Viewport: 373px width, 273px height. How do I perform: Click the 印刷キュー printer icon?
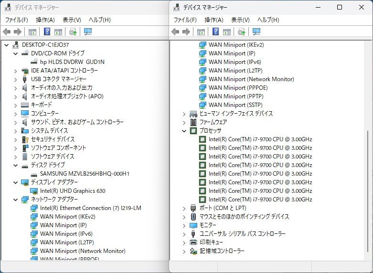193,242
